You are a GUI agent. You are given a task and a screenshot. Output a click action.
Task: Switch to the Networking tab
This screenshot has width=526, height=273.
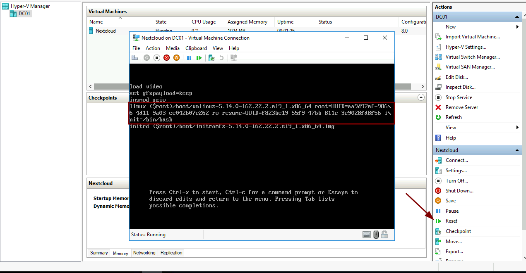[144, 253]
